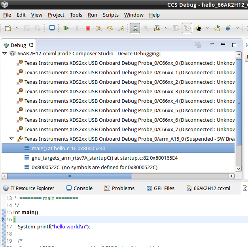Open the Run menu

click(93, 15)
